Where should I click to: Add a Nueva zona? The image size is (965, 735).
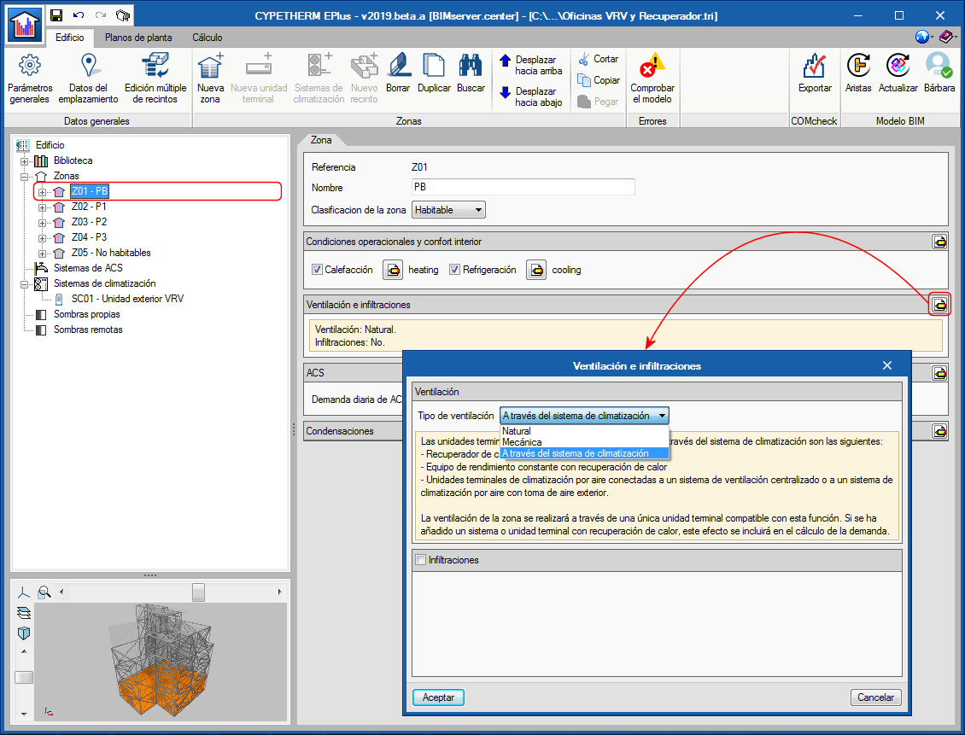click(210, 79)
